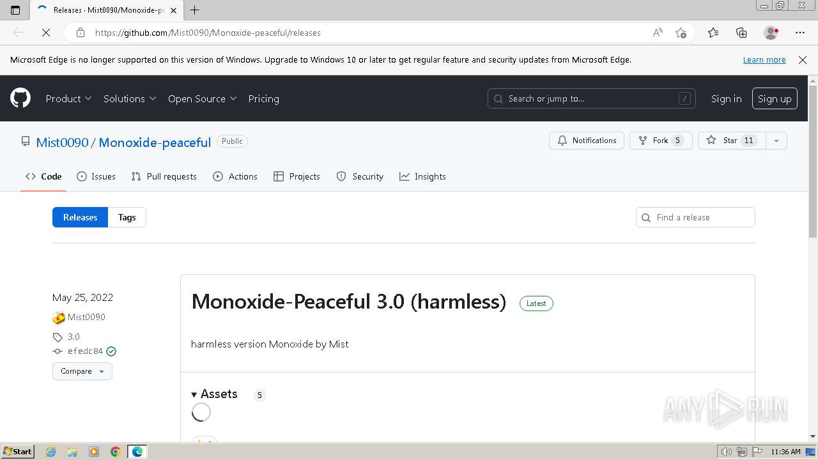Click Sign in link
The image size is (818, 460).
726,98
